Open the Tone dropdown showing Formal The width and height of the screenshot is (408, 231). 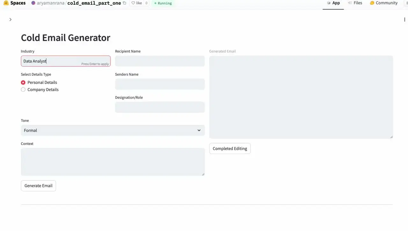(113, 130)
